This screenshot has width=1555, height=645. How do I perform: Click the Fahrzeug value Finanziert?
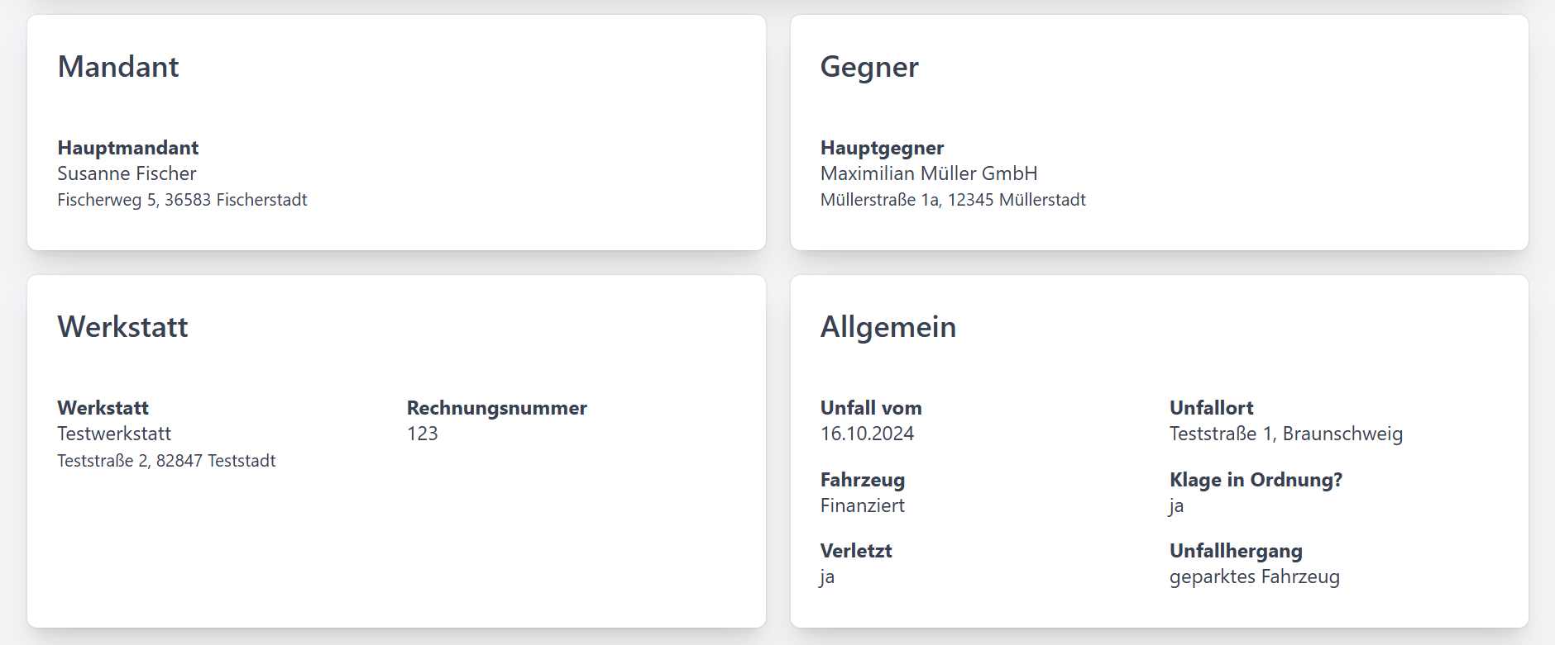[862, 505]
